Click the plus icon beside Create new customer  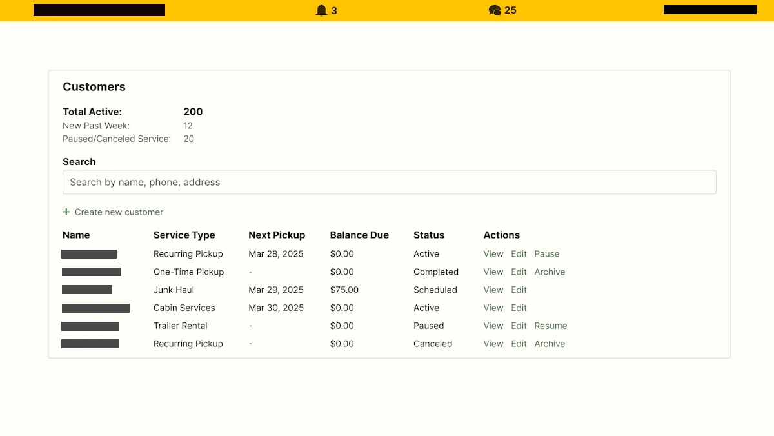click(66, 212)
